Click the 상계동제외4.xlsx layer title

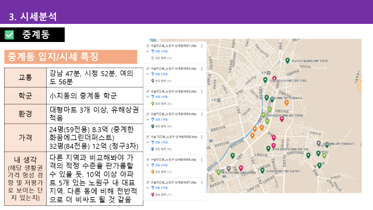[x=174, y=114]
